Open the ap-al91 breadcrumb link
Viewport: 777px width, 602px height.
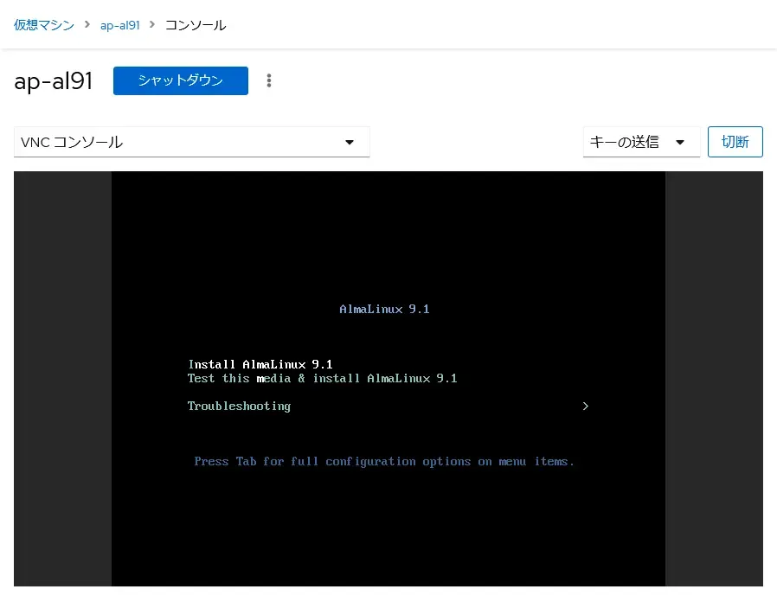coord(120,25)
